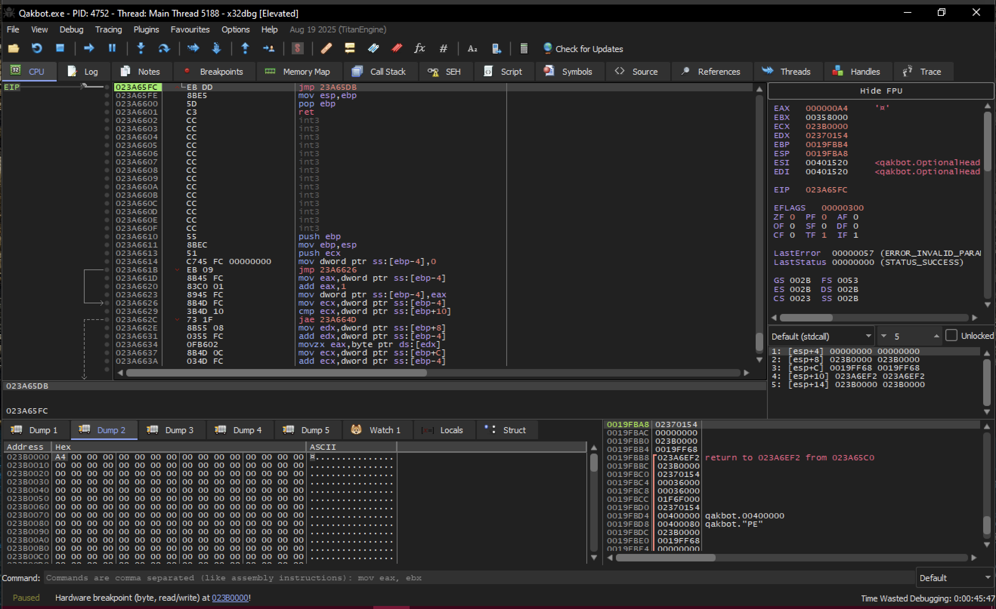Open the Plugins menu
This screenshot has width=996, height=609.
(146, 29)
